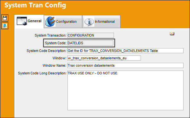190x118 pixels.
Task: Click the System Code Long Description text area
Action: coord(125,90)
